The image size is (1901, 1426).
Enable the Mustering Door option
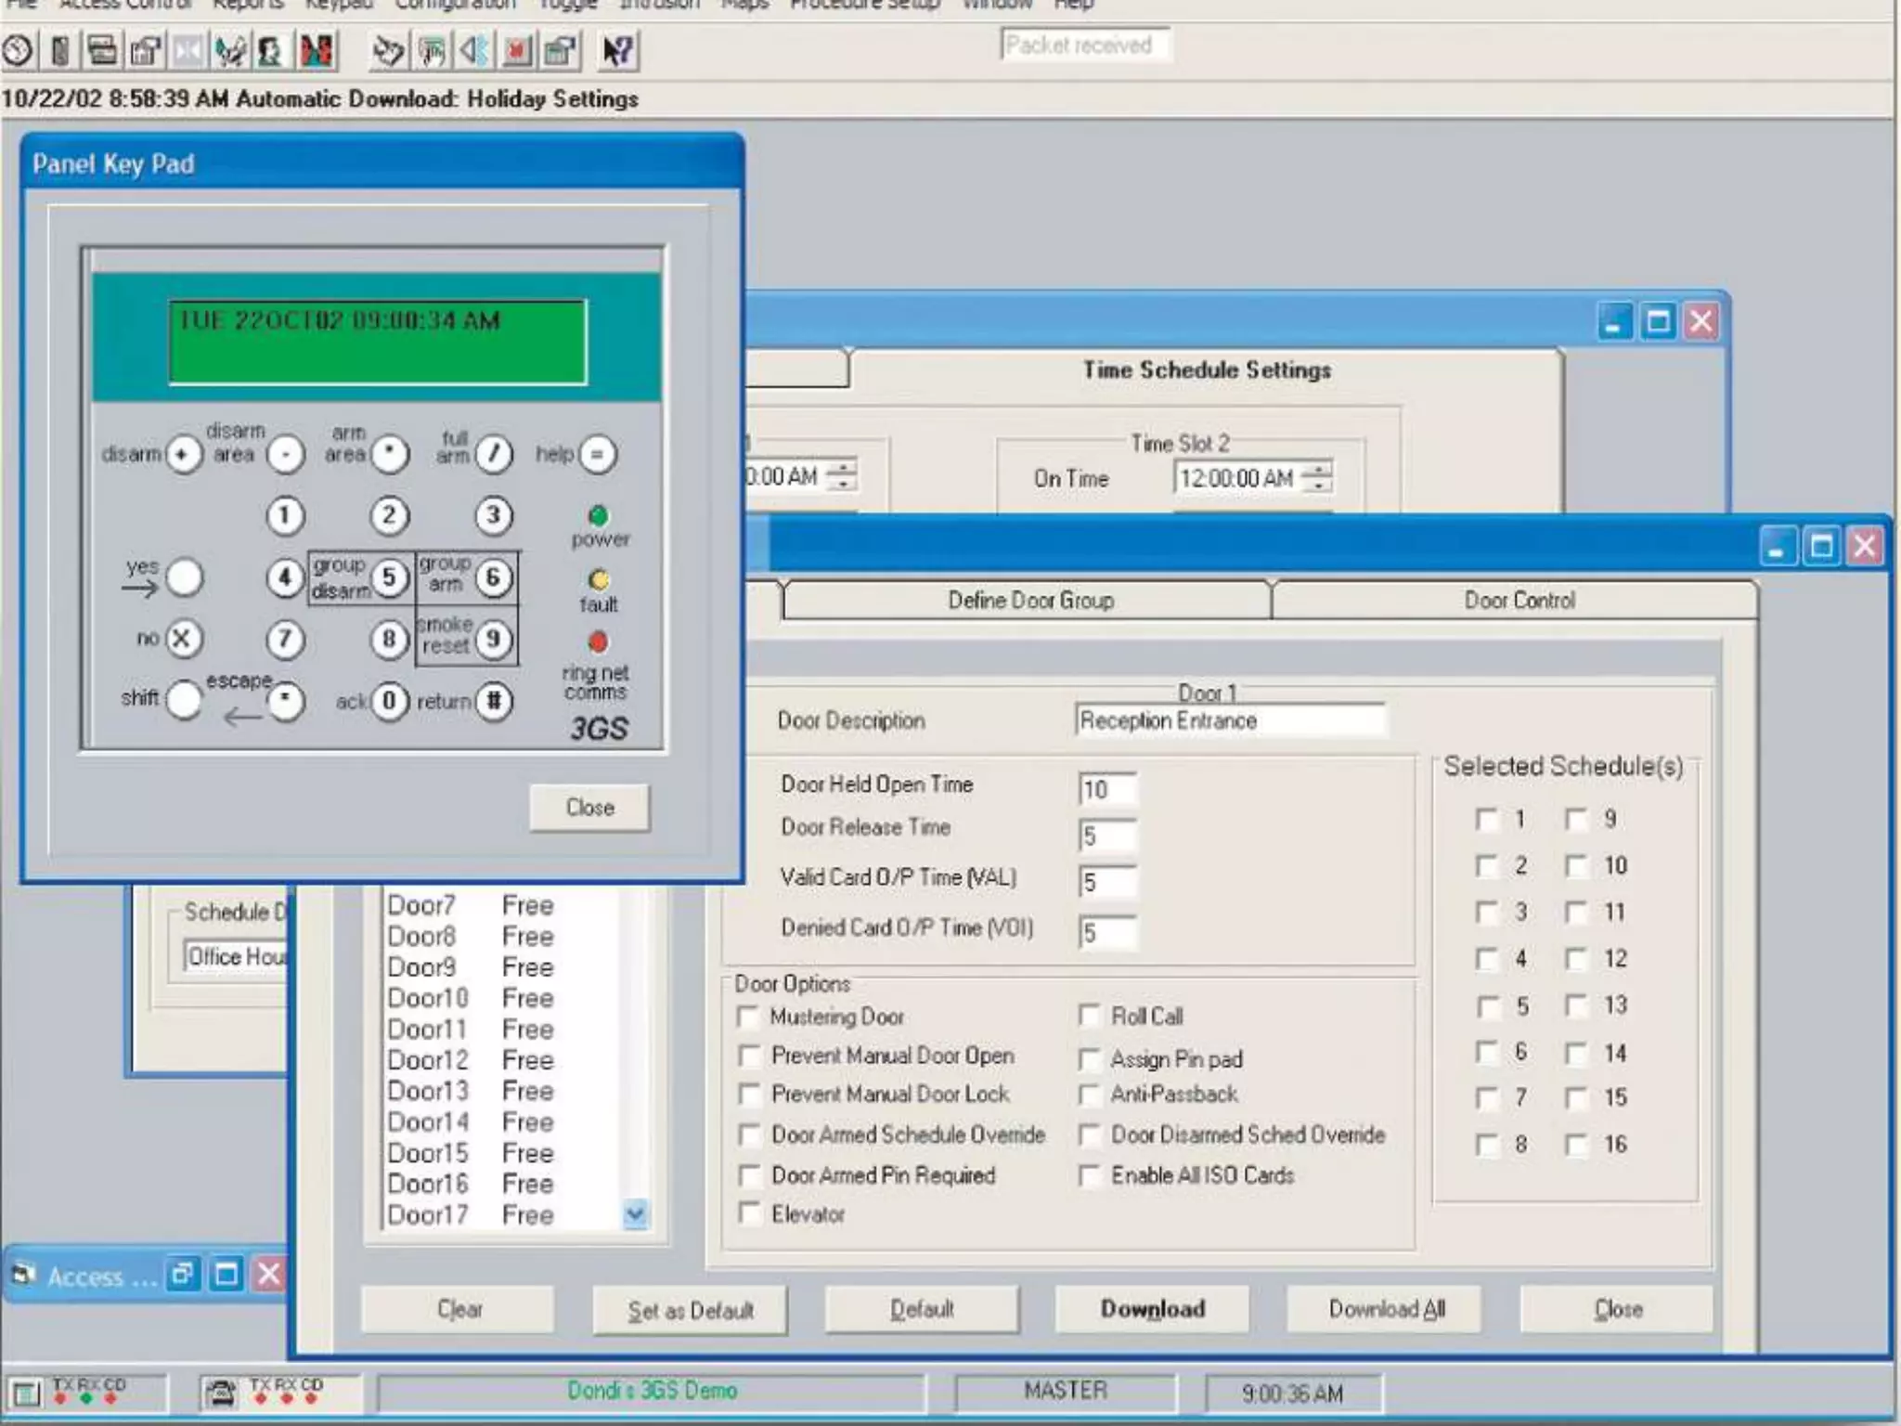click(x=748, y=1017)
